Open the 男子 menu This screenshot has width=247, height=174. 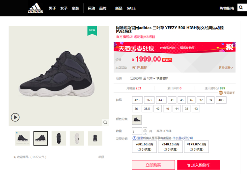tap(52, 8)
